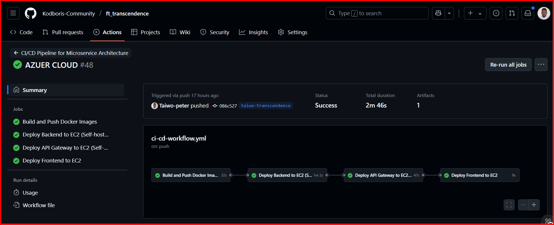
Task: Open Deploy Backend to EC2 graph node
Action: click(x=287, y=175)
